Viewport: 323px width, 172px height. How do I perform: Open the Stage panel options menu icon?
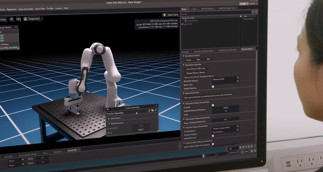(256, 12)
